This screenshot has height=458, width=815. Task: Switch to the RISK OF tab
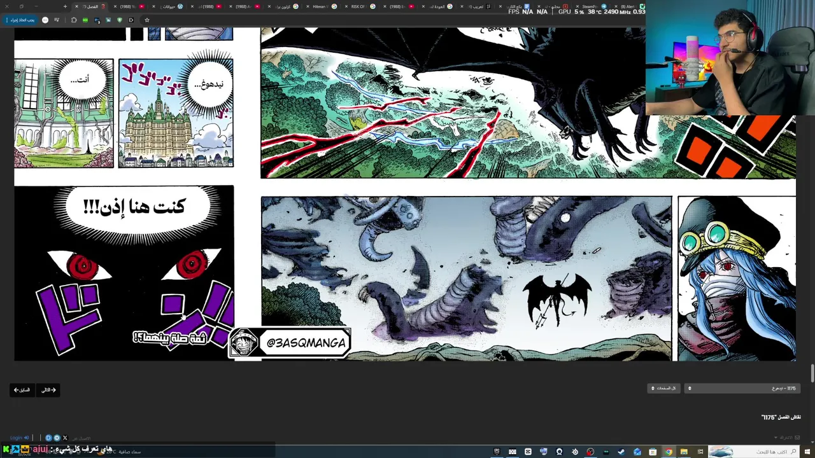click(x=360, y=6)
